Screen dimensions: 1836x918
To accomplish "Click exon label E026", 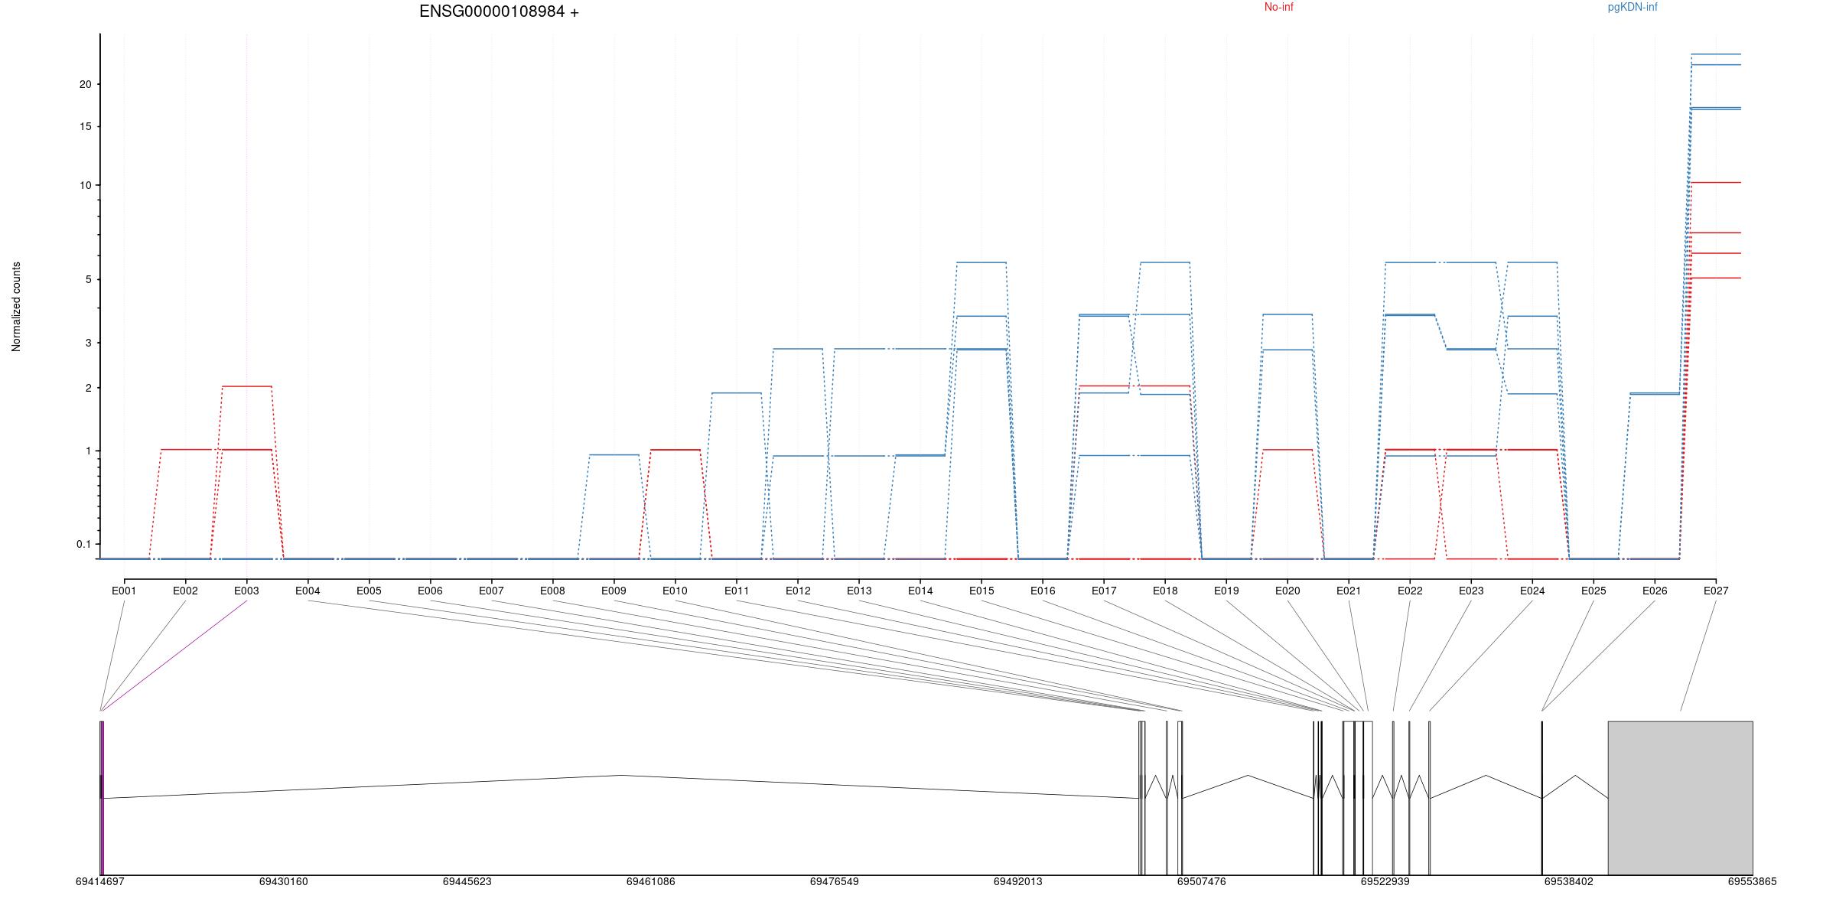I will (1655, 591).
